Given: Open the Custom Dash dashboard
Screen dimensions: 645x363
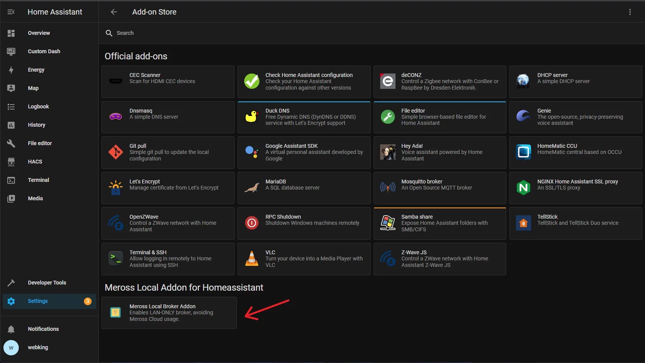Looking at the screenshot, I should [49, 51].
